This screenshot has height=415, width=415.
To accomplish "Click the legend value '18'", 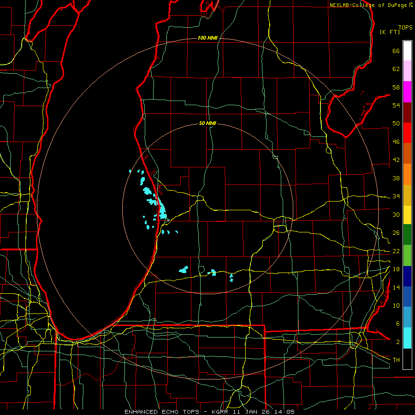I will click(x=396, y=269).
